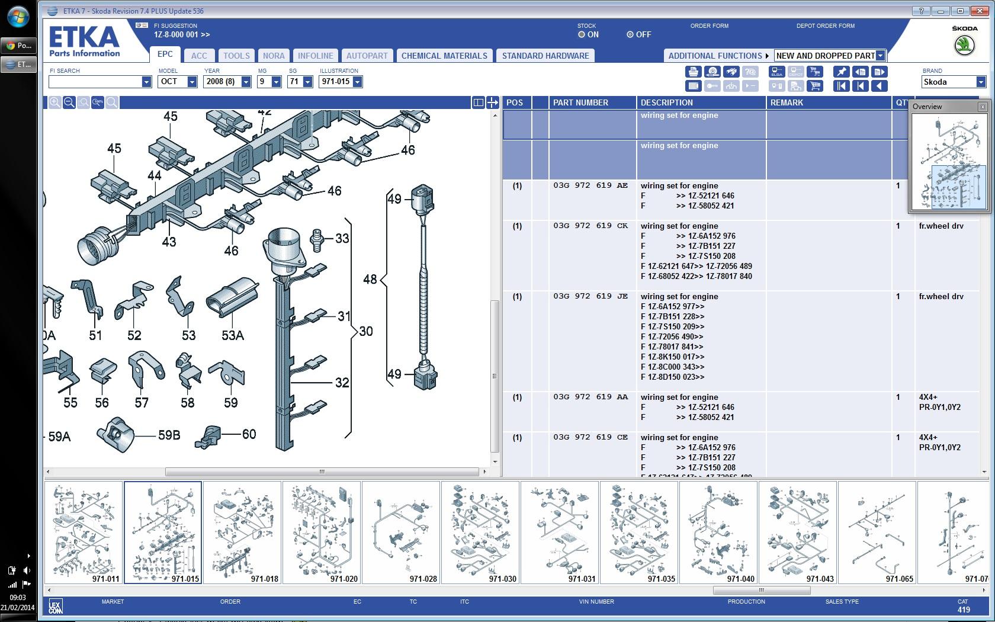Click the double shopping carts icon
Image resolution: width=995 pixels, height=622 pixels.
pyautogui.click(x=815, y=72)
